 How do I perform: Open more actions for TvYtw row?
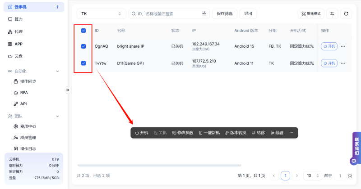coord(343,63)
